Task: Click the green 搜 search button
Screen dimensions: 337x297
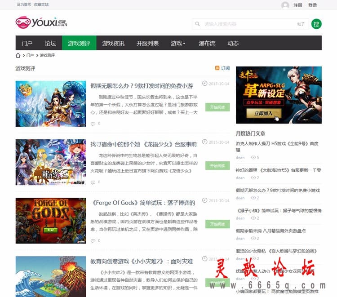Action: 316,24
